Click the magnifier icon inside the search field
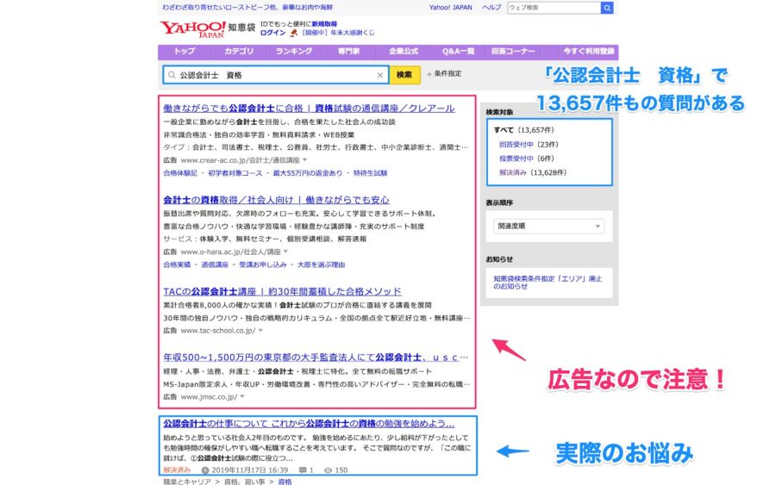 coord(172,75)
